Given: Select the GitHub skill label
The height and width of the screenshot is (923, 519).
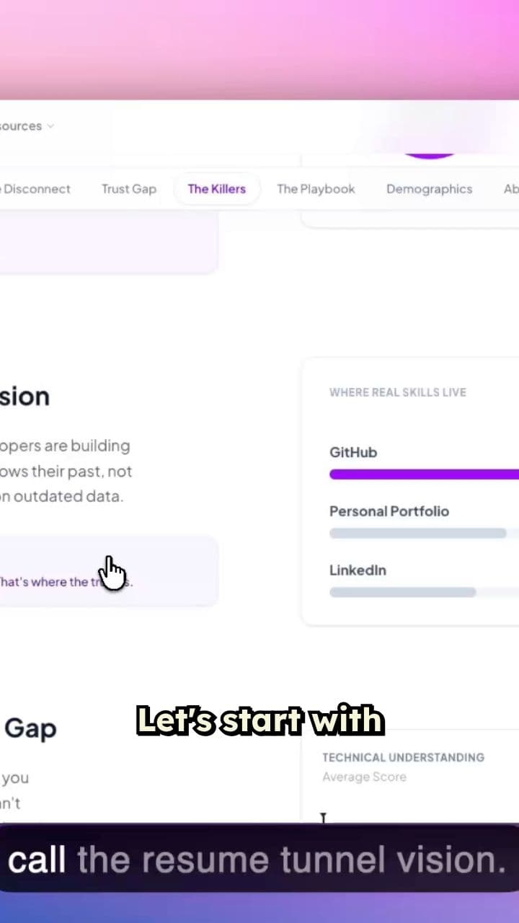Looking at the screenshot, I should pos(353,452).
